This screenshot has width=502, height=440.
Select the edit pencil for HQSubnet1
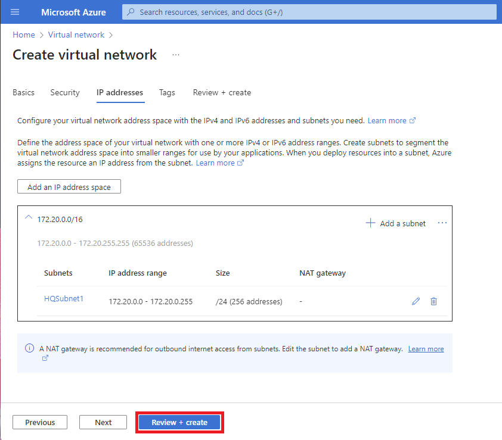tap(416, 301)
